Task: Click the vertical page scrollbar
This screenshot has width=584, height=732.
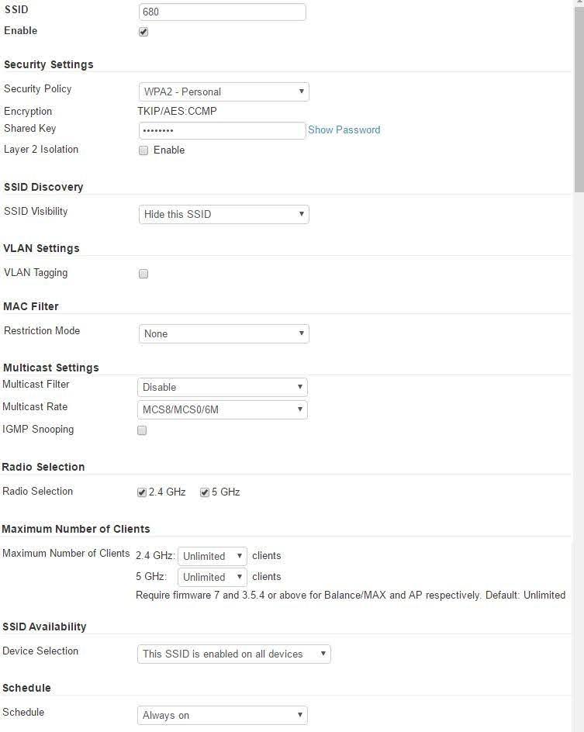Action: (x=579, y=101)
